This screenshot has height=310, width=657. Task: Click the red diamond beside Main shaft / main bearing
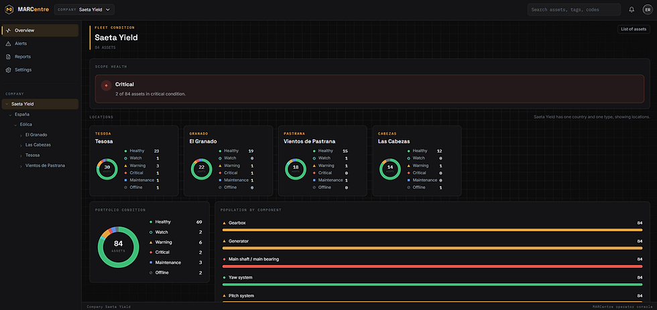click(224, 259)
